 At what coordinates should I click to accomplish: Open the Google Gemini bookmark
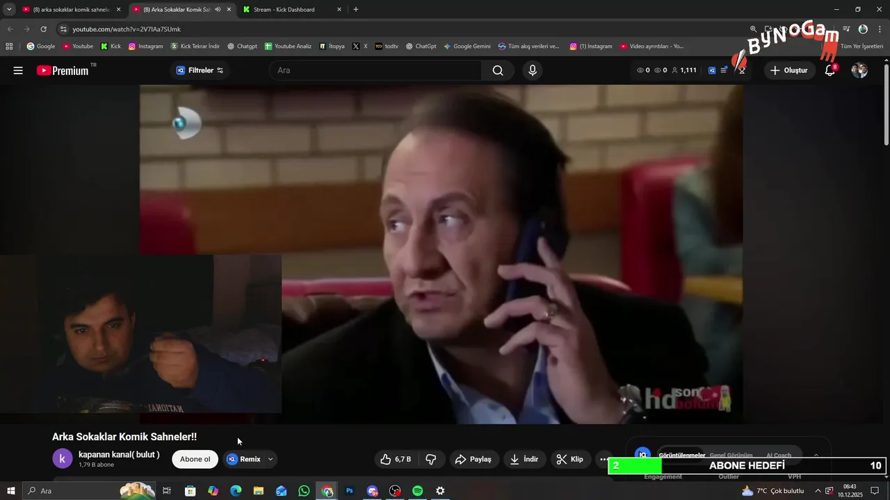point(467,47)
